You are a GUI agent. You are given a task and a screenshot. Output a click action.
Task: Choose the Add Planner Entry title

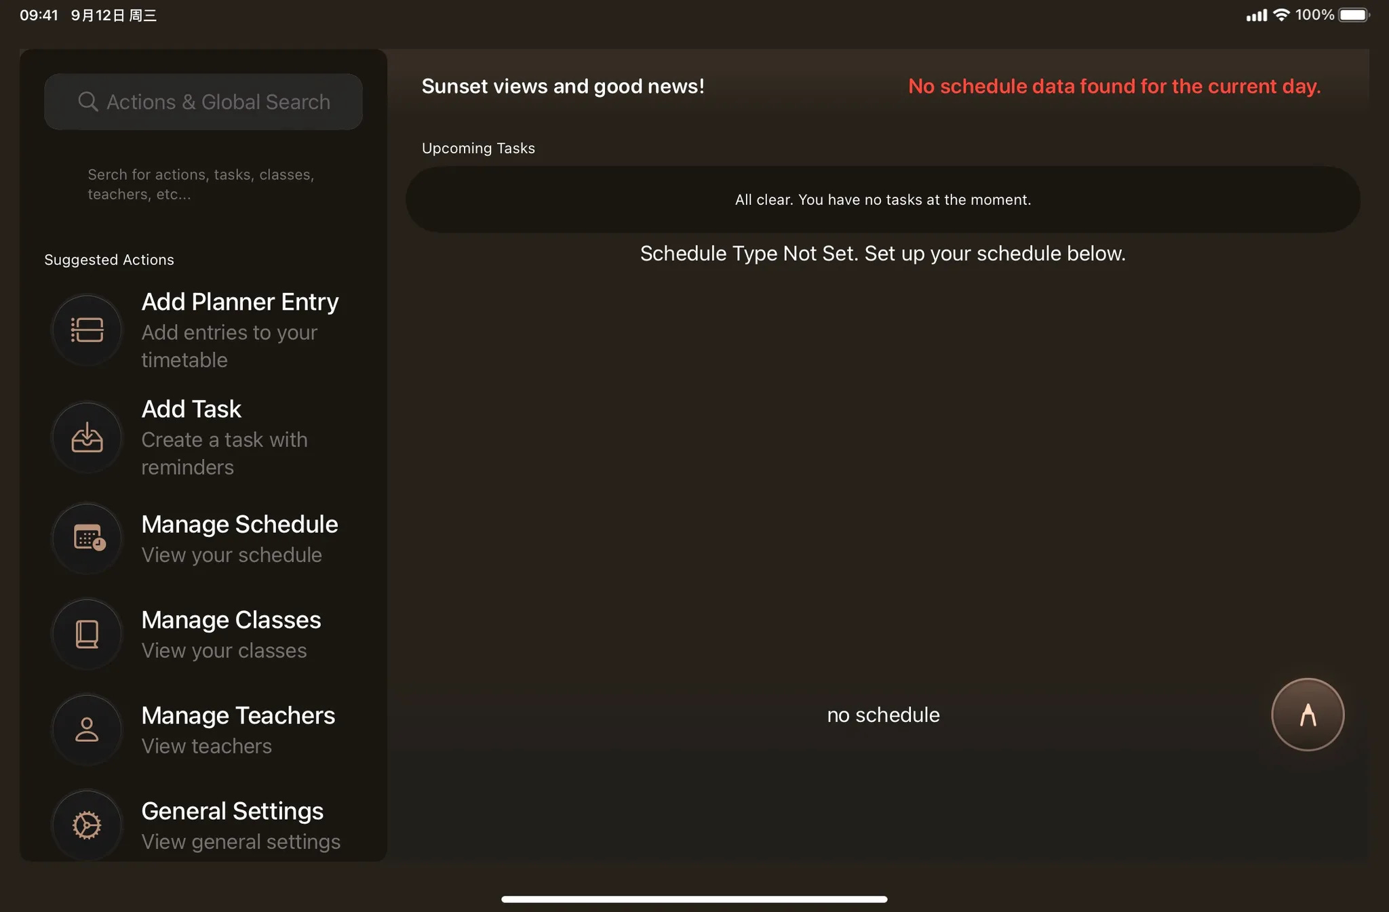(239, 302)
